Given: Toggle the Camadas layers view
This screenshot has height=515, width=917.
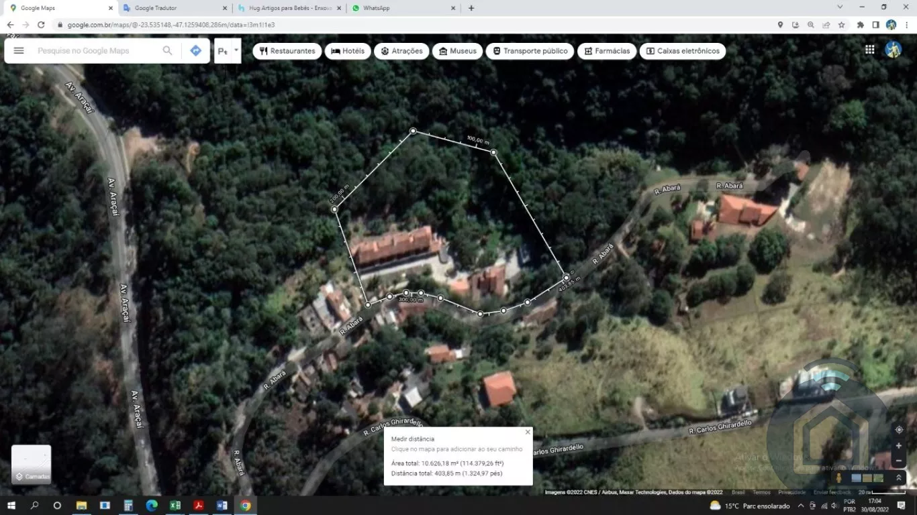Looking at the screenshot, I should point(32,464).
